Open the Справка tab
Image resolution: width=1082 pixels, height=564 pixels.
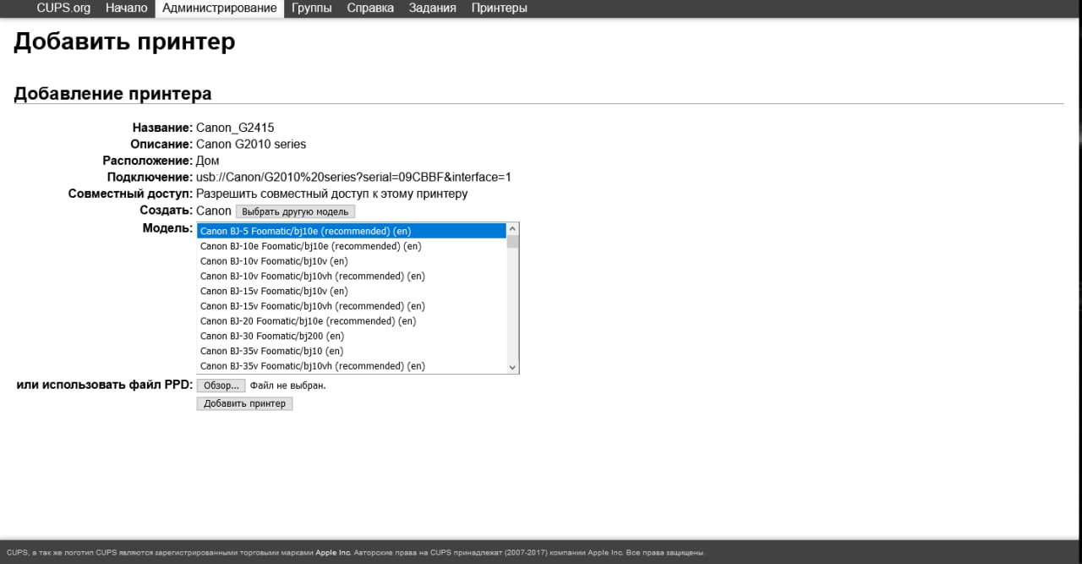[x=370, y=8]
